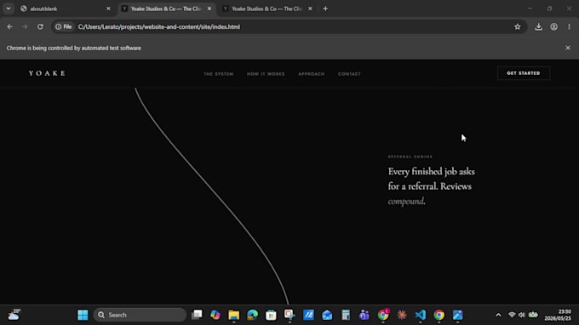Viewport: 579px width, 325px height.
Task: Open Chrome three-dot menu
Action: [x=569, y=26]
